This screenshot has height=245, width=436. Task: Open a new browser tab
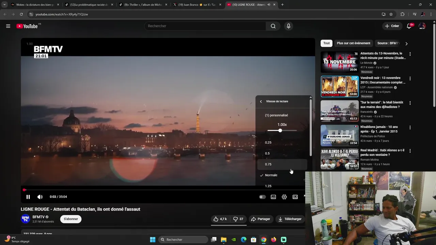coord(282,5)
